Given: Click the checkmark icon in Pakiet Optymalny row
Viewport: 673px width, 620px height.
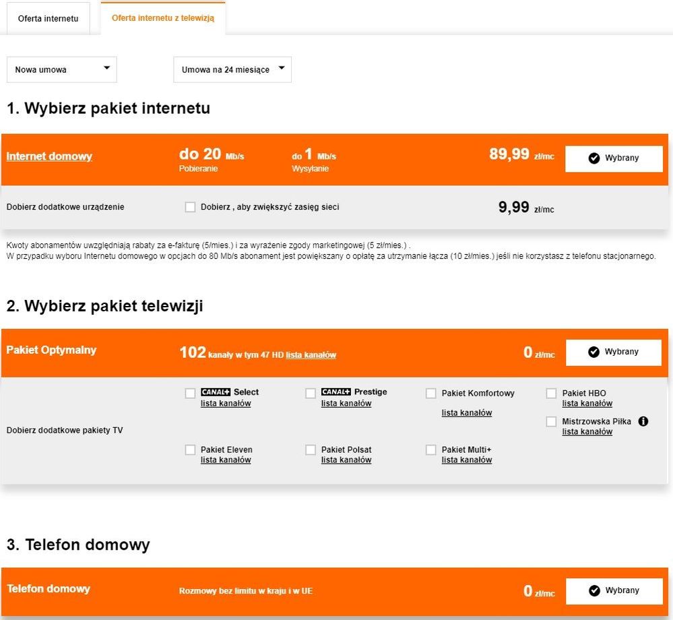Looking at the screenshot, I should 594,352.
